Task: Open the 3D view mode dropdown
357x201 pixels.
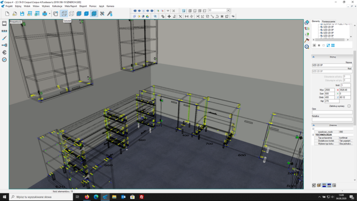Action: 228,10
